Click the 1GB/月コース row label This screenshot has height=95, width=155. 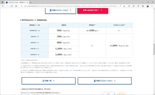[x=35, y=37]
